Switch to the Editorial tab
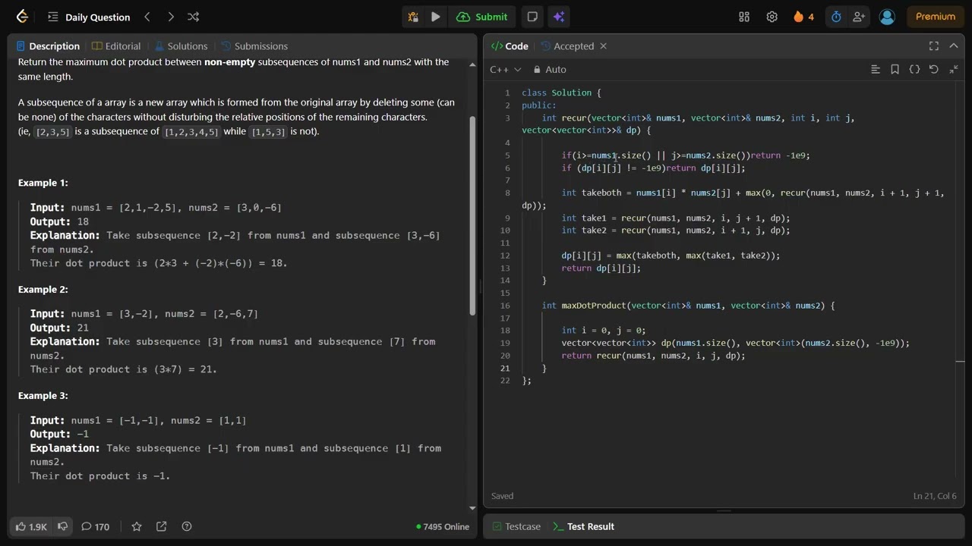The height and width of the screenshot is (546, 972). pyautogui.click(x=116, y=46)
